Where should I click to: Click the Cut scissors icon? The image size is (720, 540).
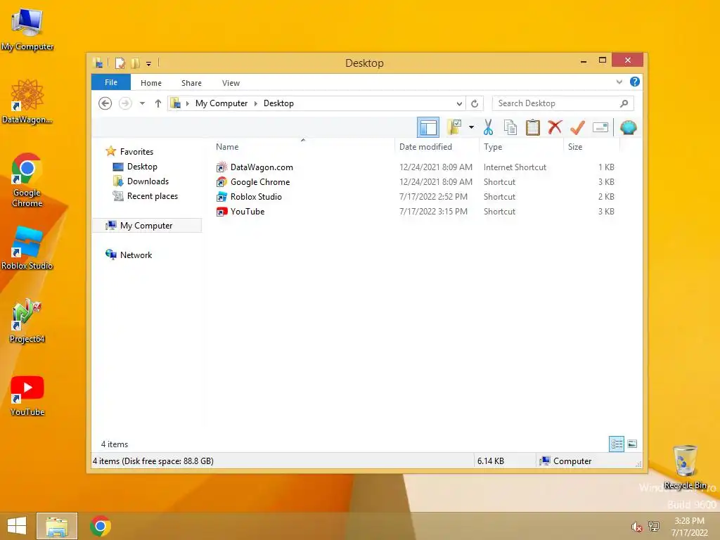(x=488, y=127)
